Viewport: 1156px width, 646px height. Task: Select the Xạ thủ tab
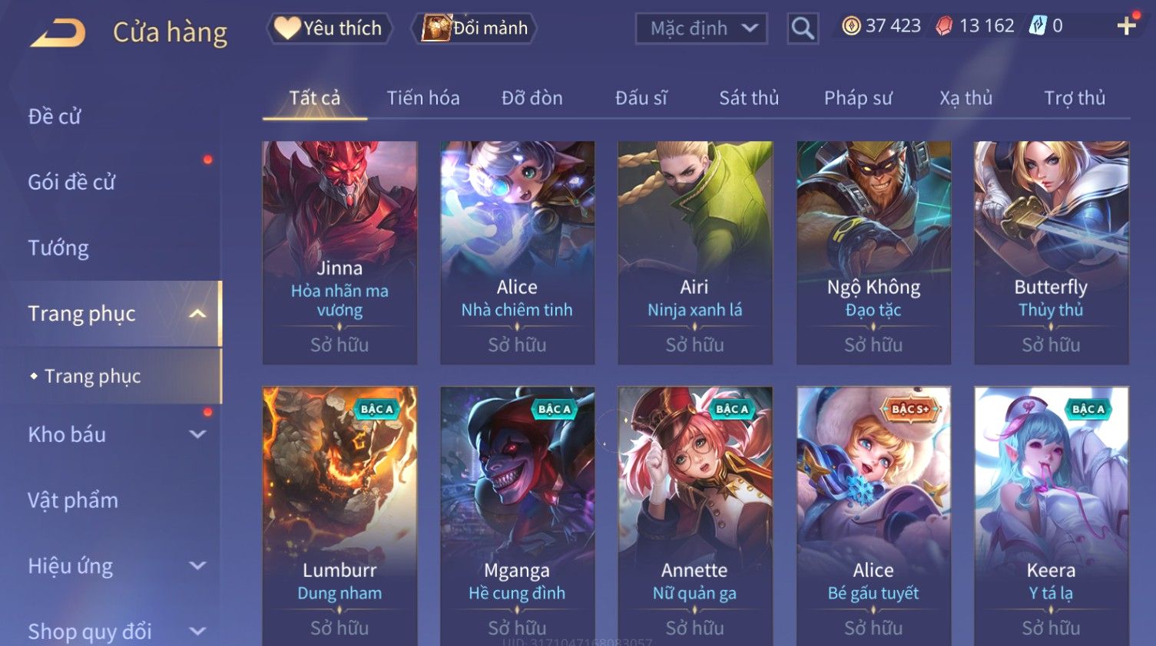[966, 98]
